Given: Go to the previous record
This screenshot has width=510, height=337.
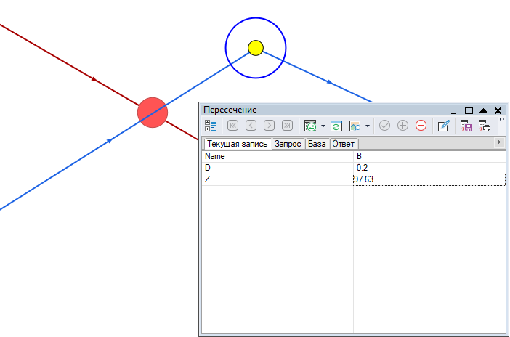Looking at the screenshot, I should click(x=251, y=126).
